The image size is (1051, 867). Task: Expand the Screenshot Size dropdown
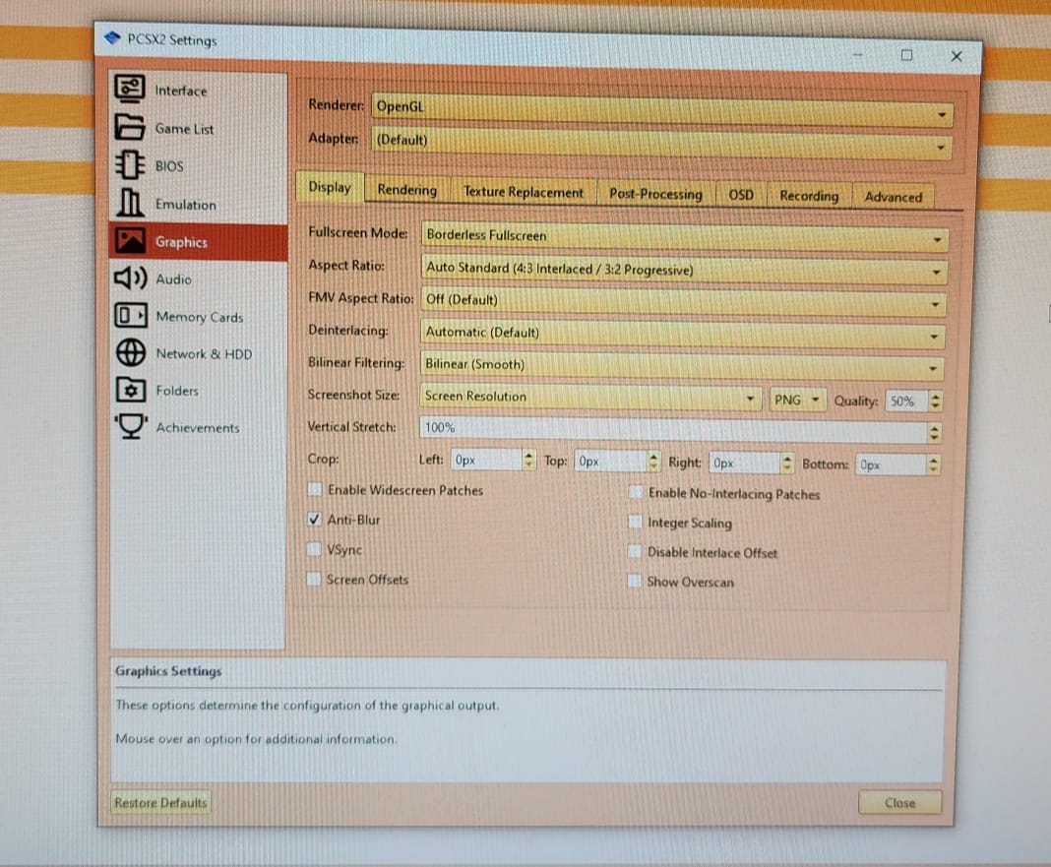(x=590, y=397)
